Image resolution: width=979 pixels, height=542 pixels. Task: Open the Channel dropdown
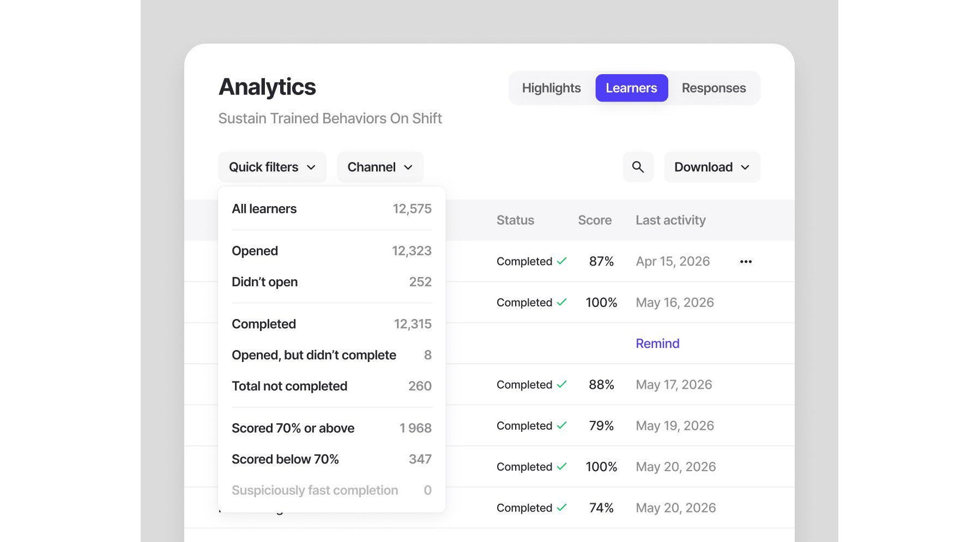tap(380, 167)
